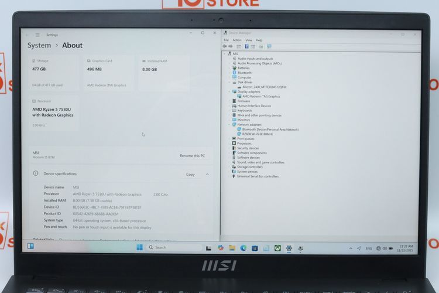Screen dimensions: 439x293
Task: Select Software devices category
Action: (248, 158)
